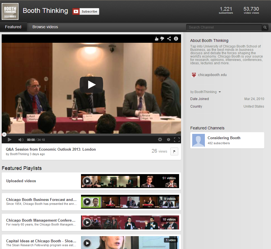Expand the 'by BoothThinking' dropdown arrow

(220, 92)
